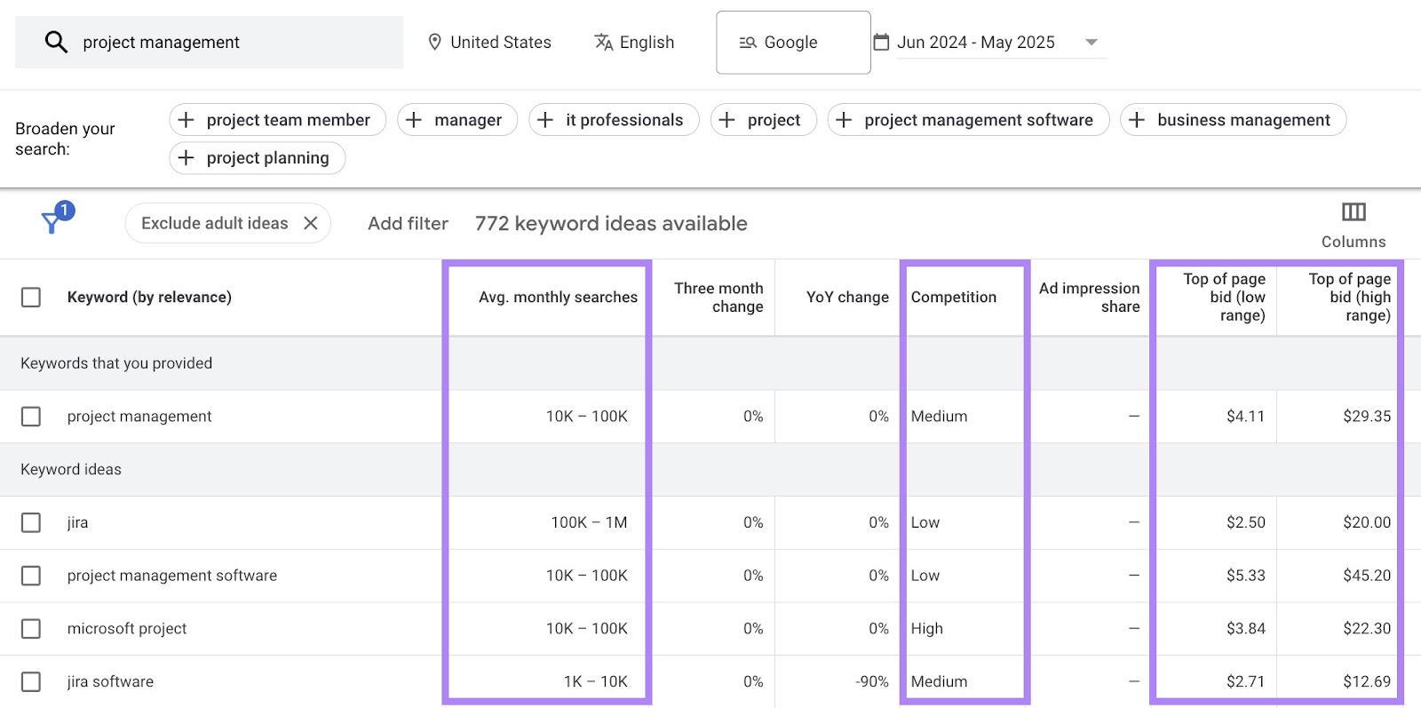
Task: Open the Columns settings icon
Action: point(1353,212)
